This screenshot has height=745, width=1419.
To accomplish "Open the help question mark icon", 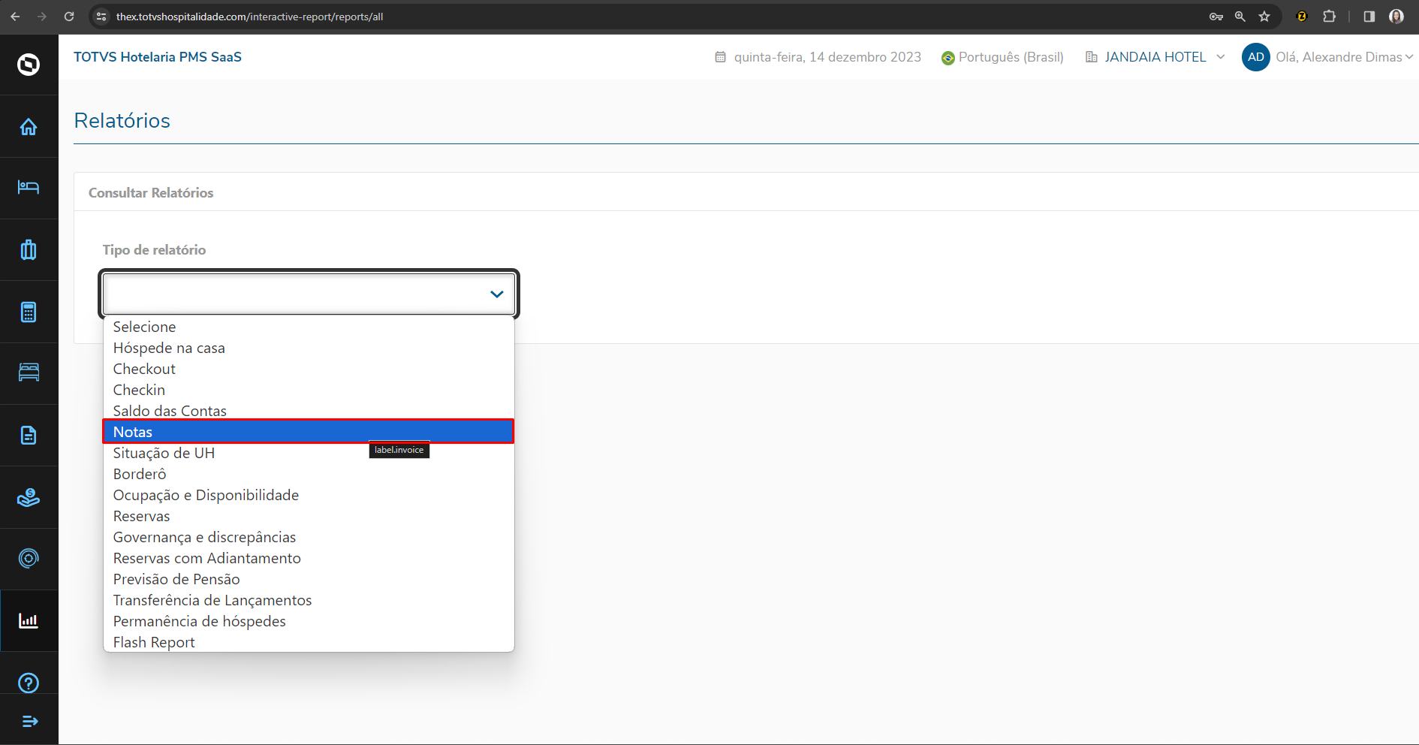I will (29, 683).
